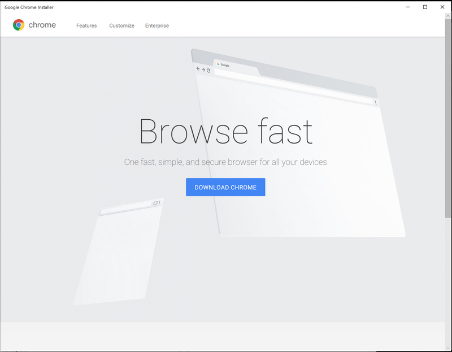Click the Google favicon on the mockup tab
452x352 pixels.
click(x=218, y=64)
